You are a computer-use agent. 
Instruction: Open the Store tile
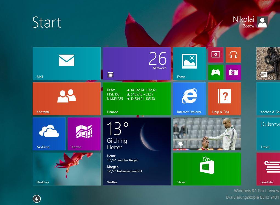click(x=207, y=169)
